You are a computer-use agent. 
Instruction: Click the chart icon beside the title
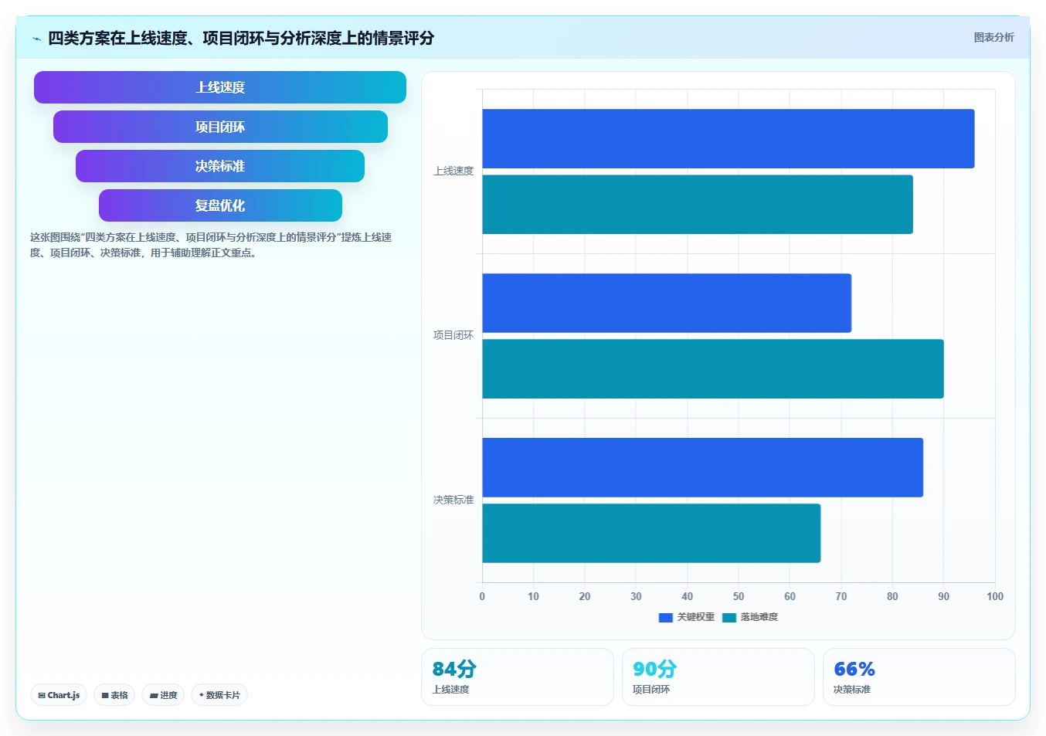[x=36, y=39]
